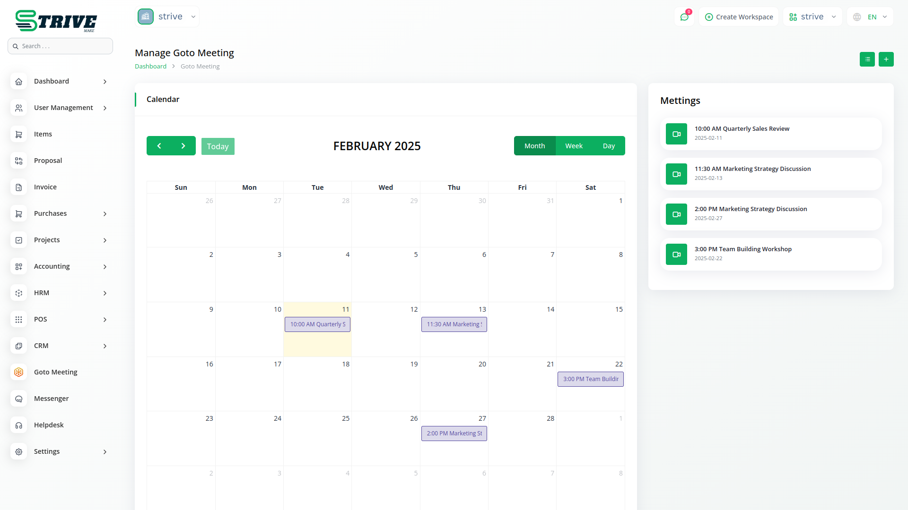908x510 pixels.
Task: Open the EN language dropdown
Action: coord(871,17)
